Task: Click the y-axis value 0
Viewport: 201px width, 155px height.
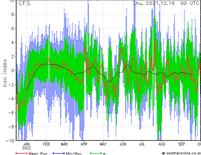Action: click(13, 71)
